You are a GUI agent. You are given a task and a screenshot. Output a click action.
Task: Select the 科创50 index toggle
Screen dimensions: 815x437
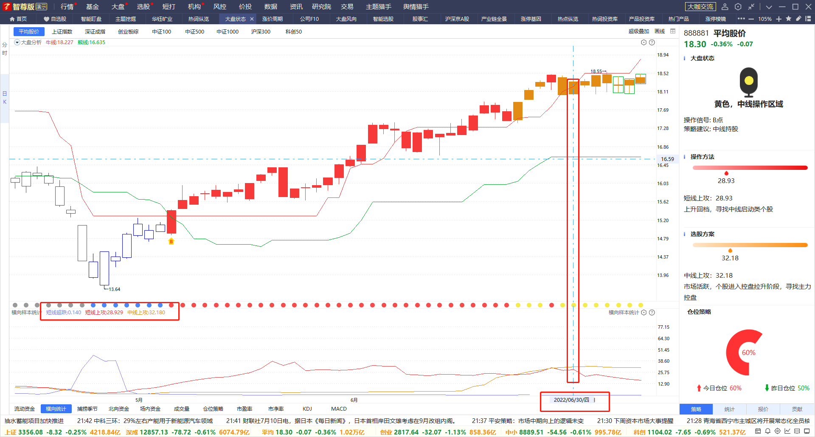tap(294, 32)
